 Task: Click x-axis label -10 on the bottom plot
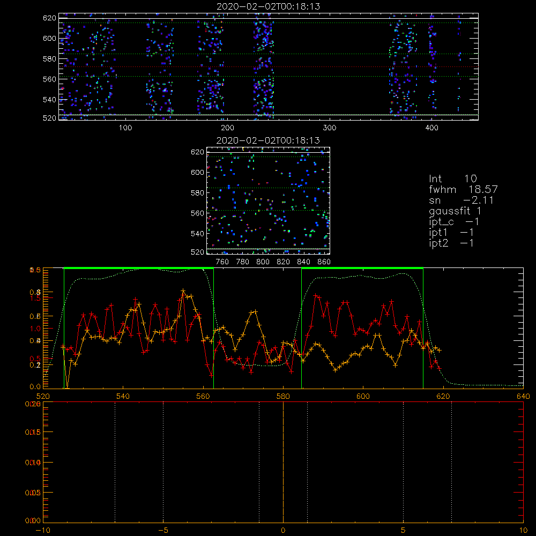43,530
